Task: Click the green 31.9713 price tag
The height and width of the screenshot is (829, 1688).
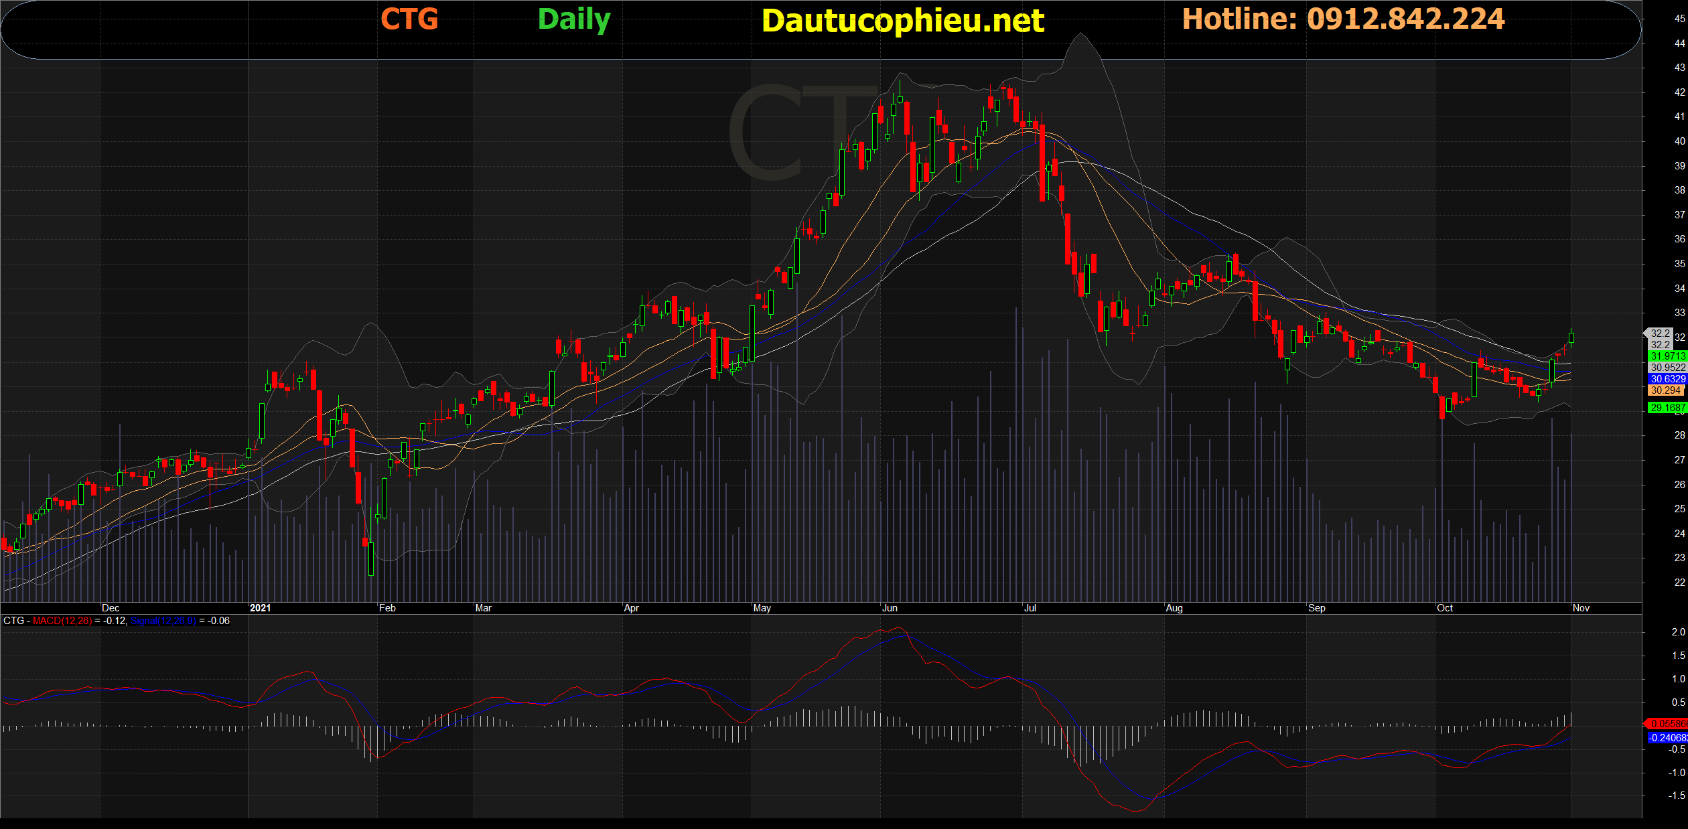Action: (x=1667, y=356)
